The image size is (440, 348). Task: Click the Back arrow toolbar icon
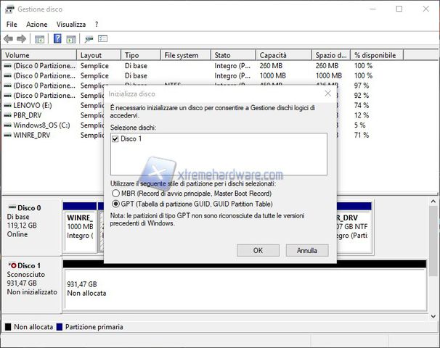8,39
